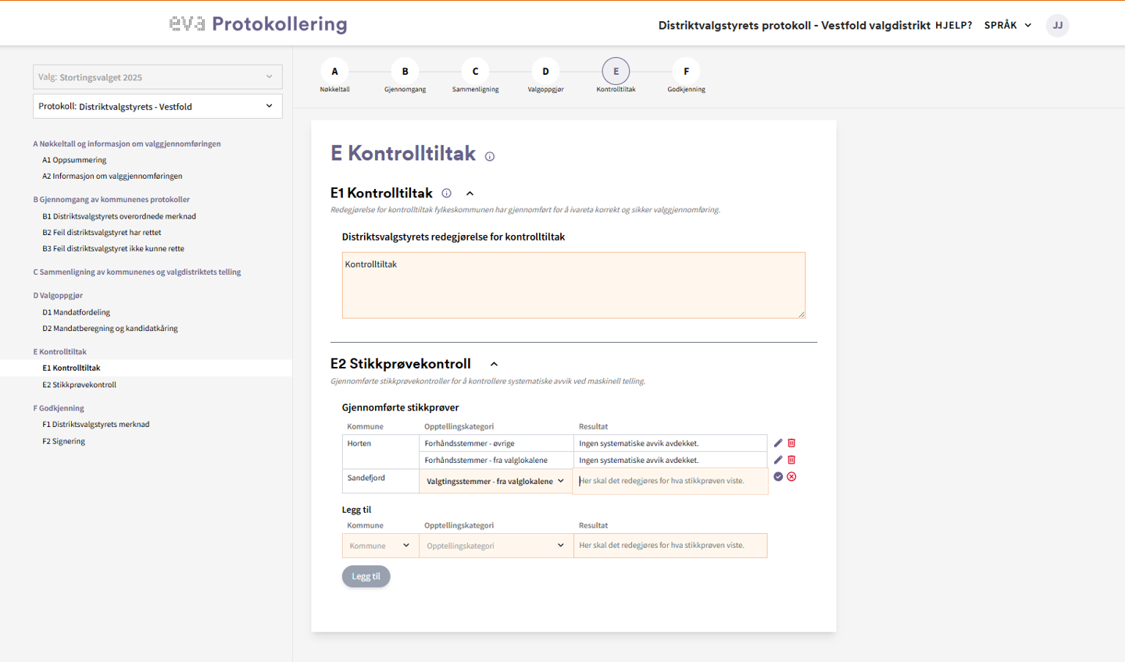The image size is (1125, 662).
Task: Click the info icon beside E1 Kontrolltiltak
Action: (x=447, y=194)
